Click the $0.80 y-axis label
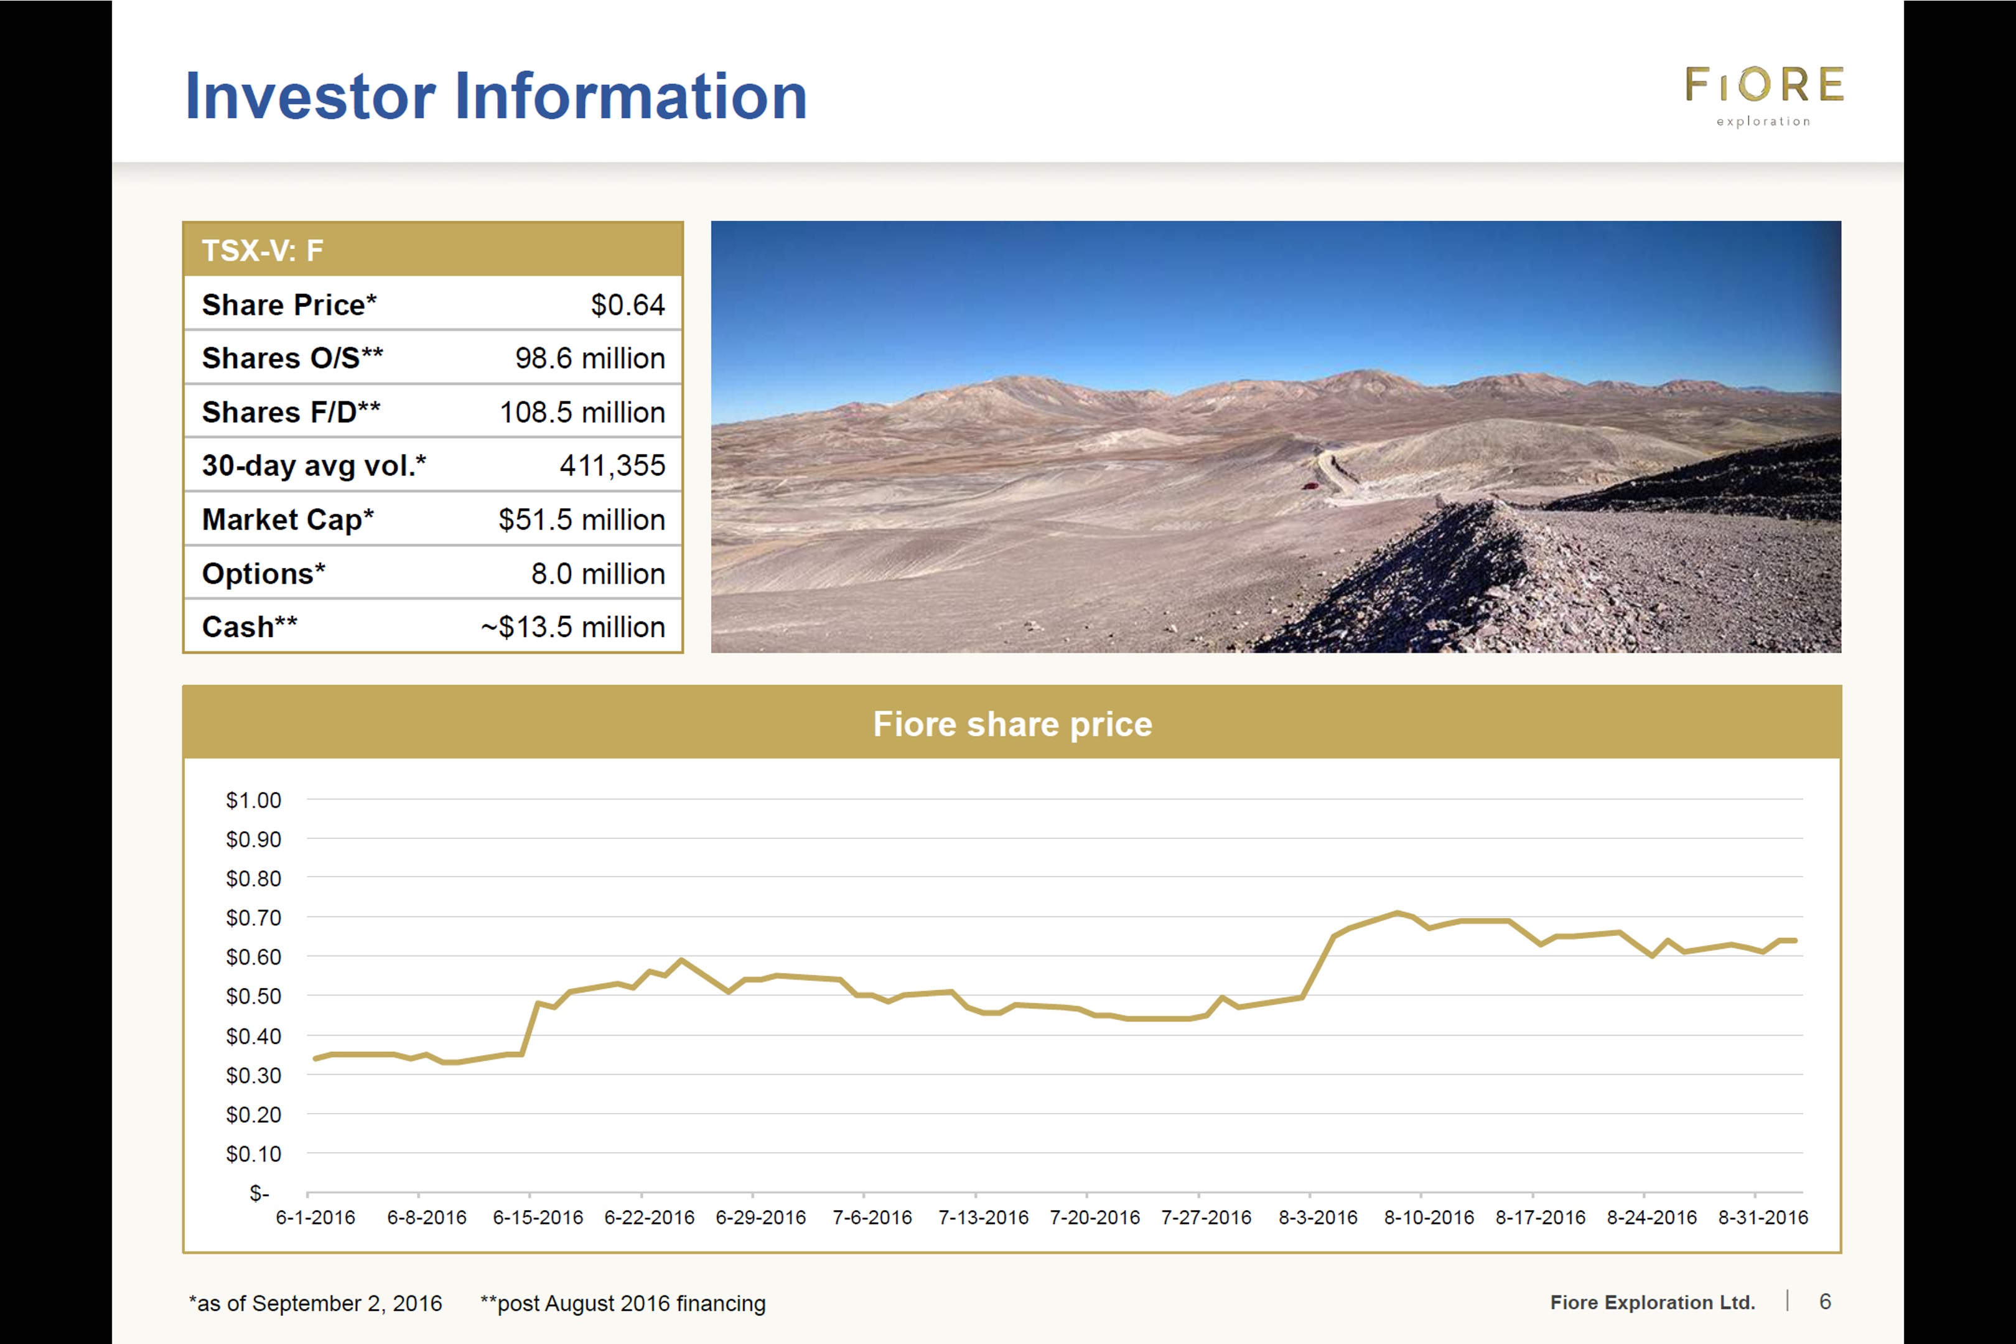This screenshot has height=1344, width=2016. (x=253, y=879)
